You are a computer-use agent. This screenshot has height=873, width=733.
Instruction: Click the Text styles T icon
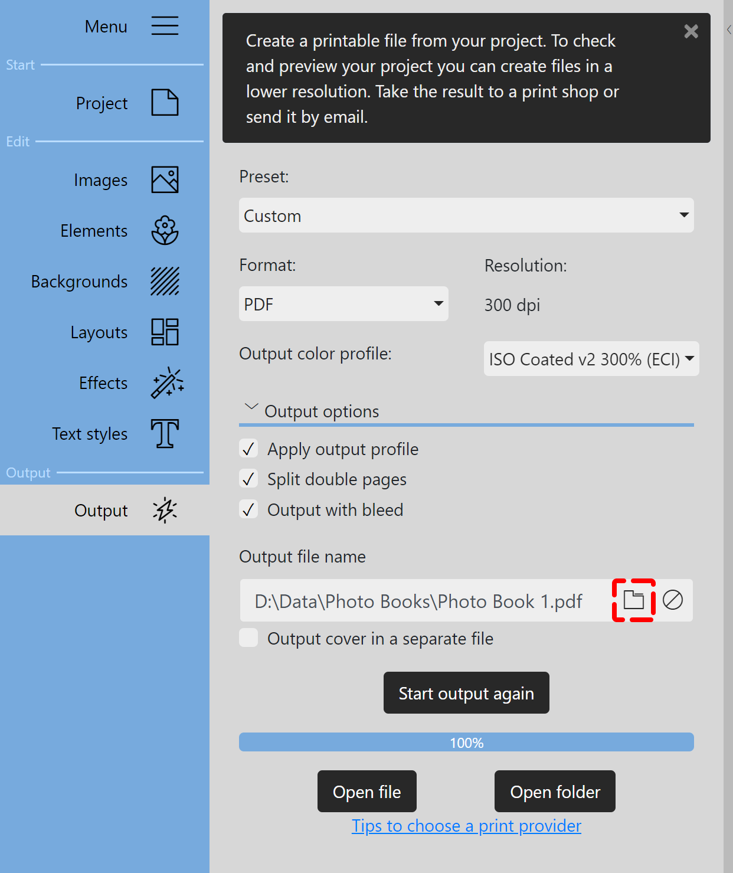click(165, 433)
